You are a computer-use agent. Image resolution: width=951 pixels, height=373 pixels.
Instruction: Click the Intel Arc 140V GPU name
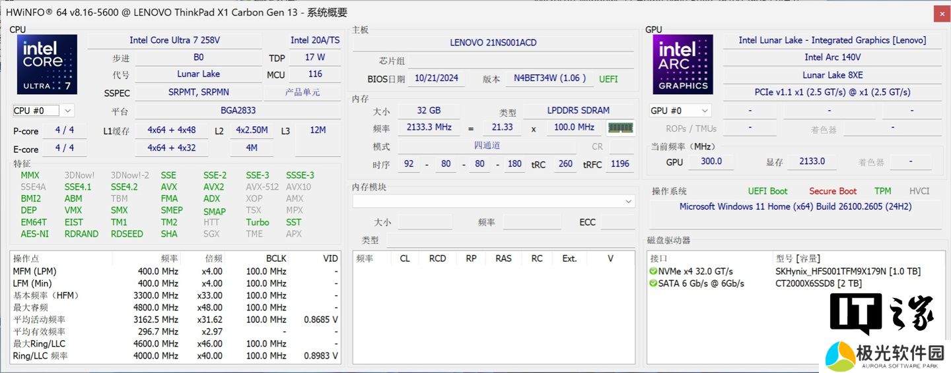coord(832,57)
